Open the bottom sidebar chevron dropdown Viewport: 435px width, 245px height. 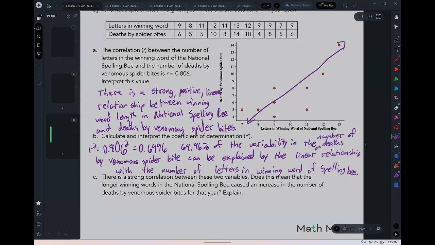click(x=66, y=234)
